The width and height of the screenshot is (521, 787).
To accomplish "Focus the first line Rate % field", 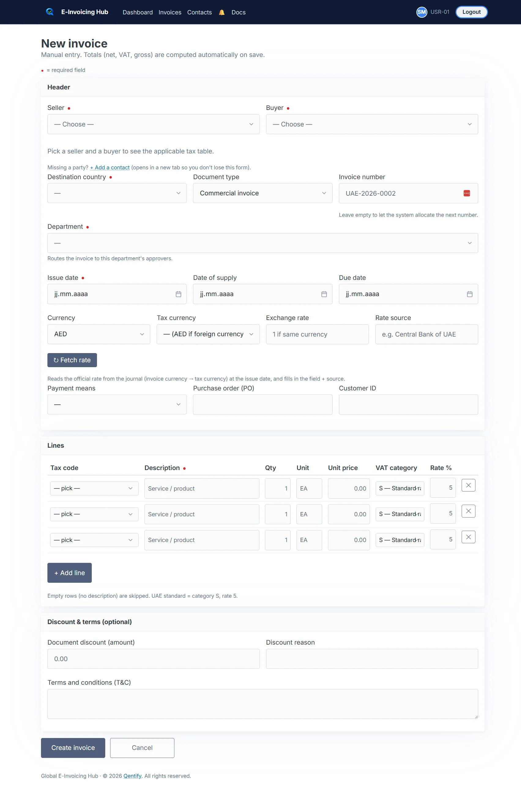I will [443, 488].
